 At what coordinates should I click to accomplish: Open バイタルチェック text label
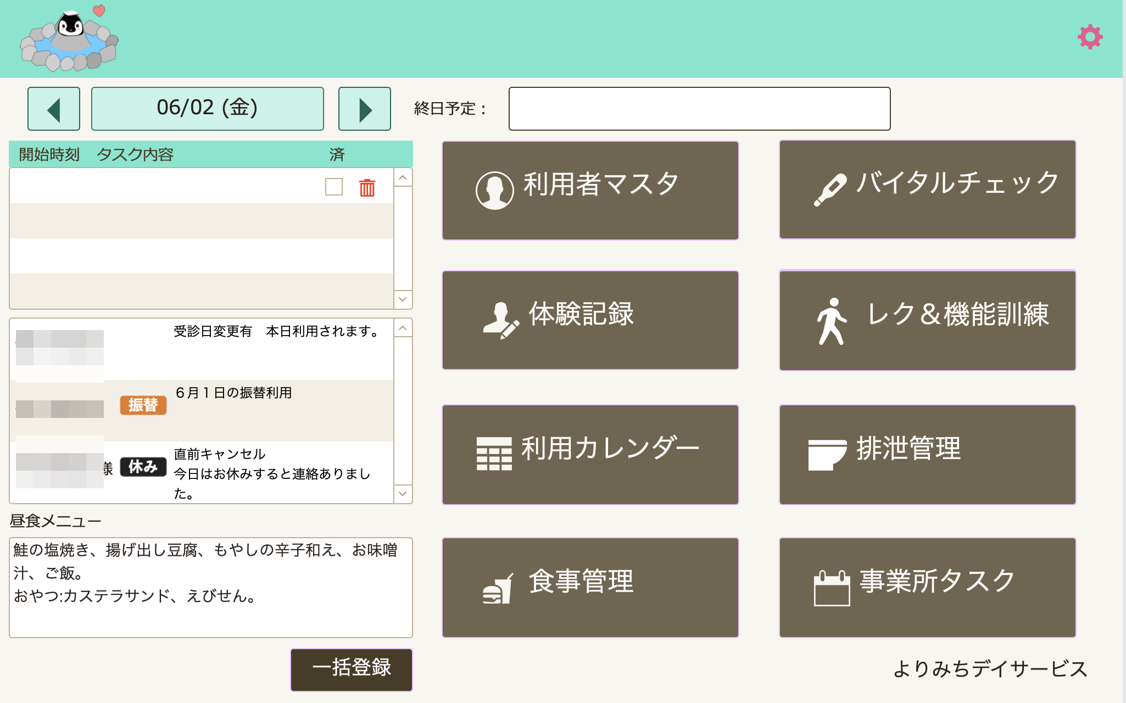click(957, 182)
